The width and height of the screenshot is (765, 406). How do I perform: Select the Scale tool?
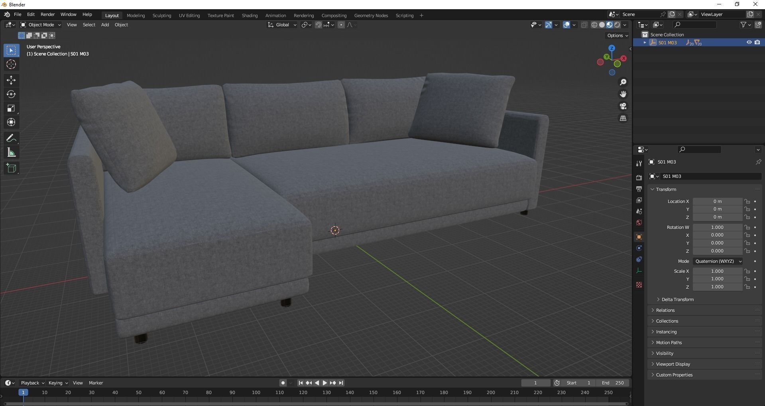(x=11, y=108)
